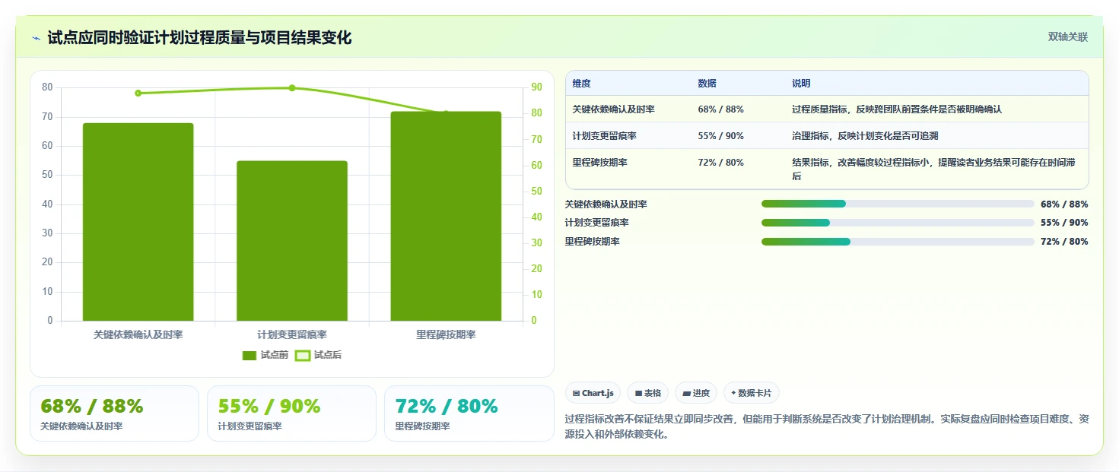Screen dimensions: 1119x472
Task: Click the 数据卡片 tag
Action: coord(751,393)
